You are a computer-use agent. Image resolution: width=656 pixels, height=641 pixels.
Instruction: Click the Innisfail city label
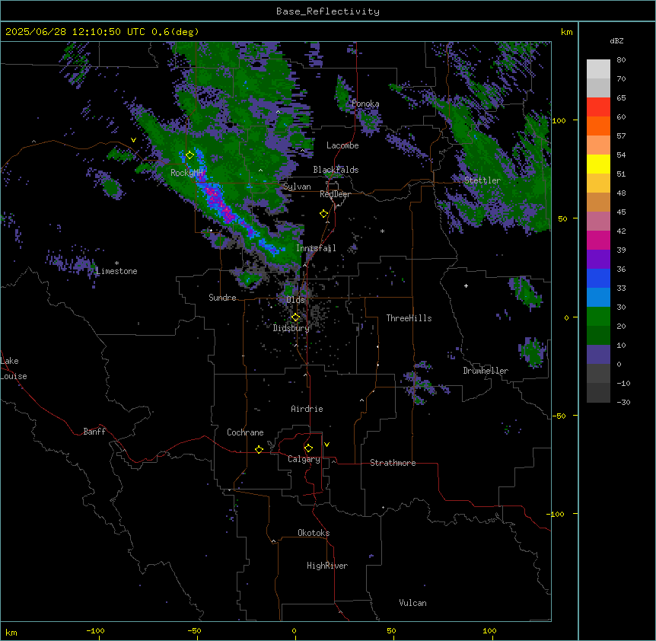316,248
